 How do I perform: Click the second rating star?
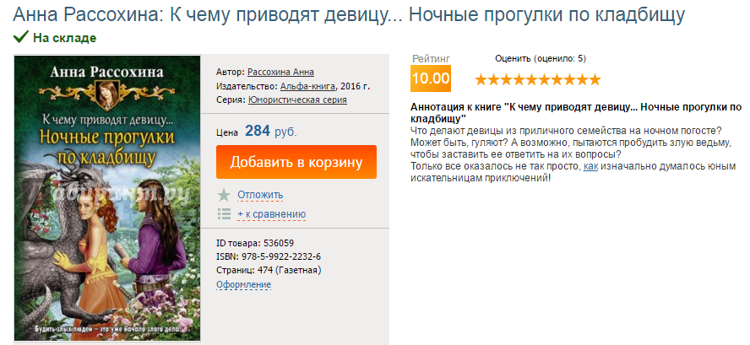point(493,80)
